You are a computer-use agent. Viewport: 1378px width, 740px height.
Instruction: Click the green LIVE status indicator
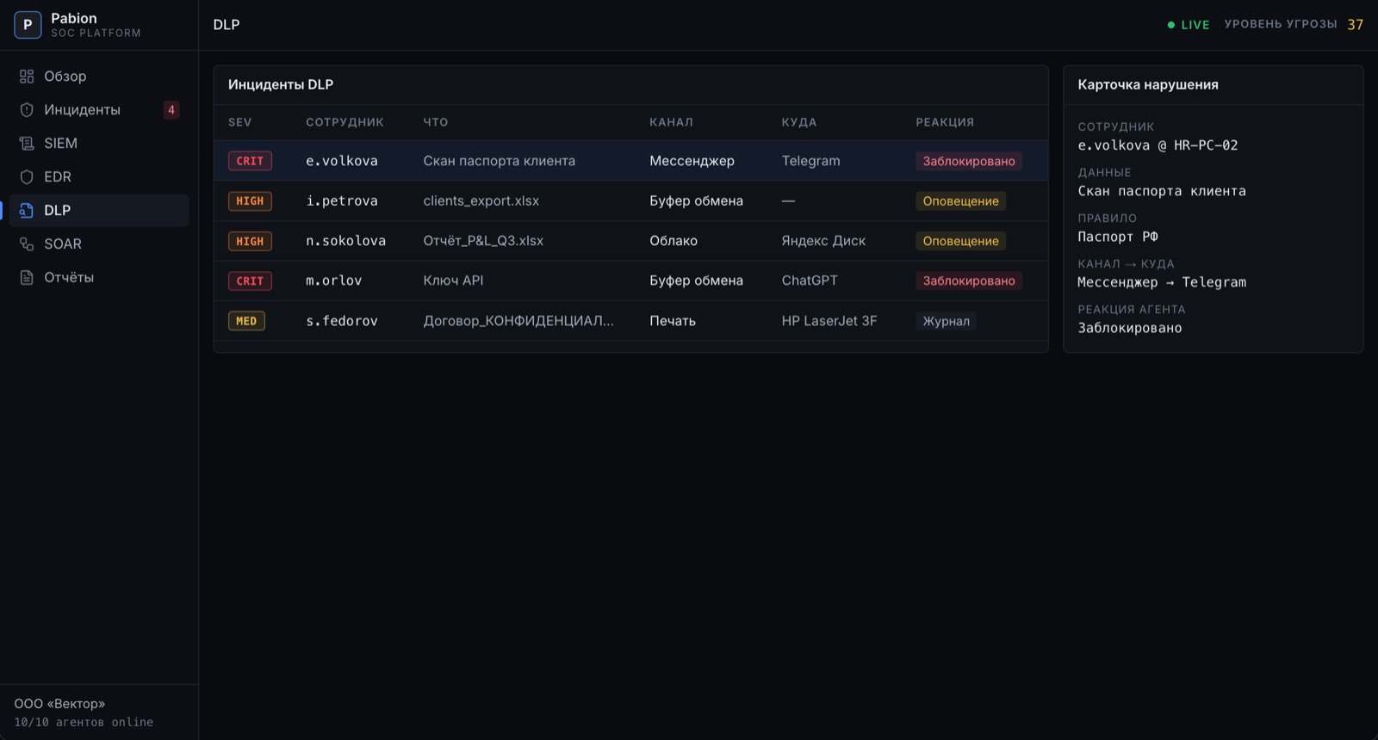[x=1189, y=25]
